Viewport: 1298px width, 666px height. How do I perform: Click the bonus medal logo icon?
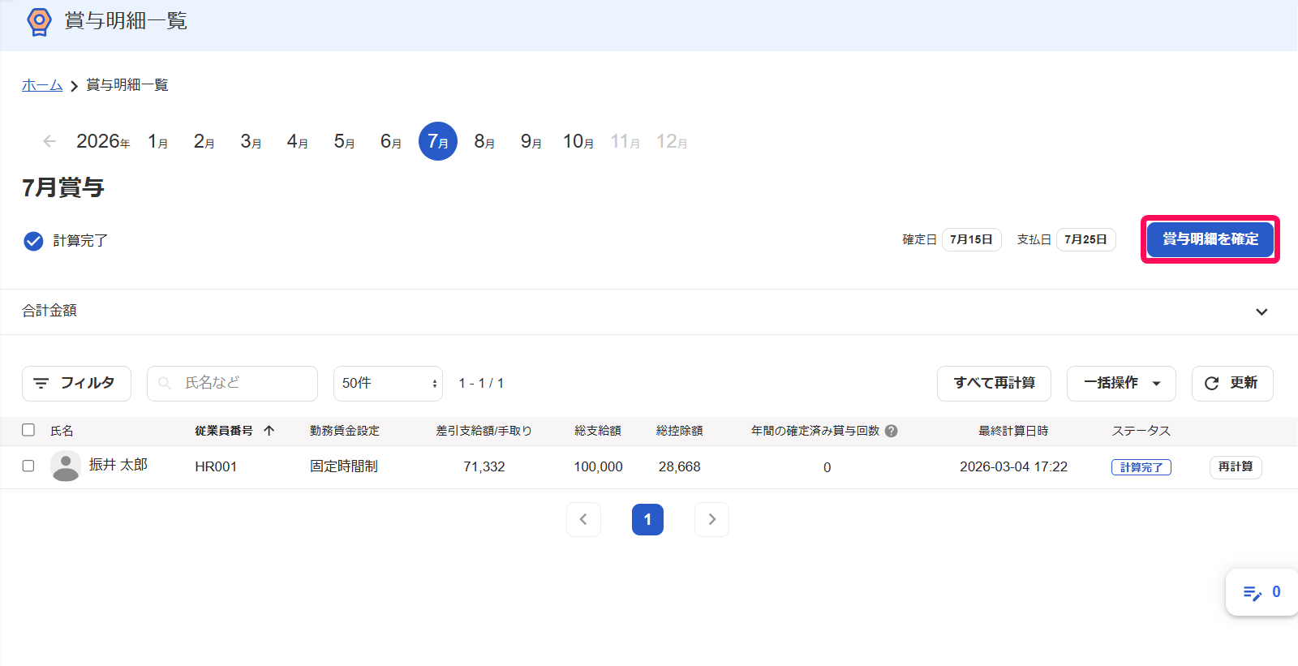(x=39, y=22)
